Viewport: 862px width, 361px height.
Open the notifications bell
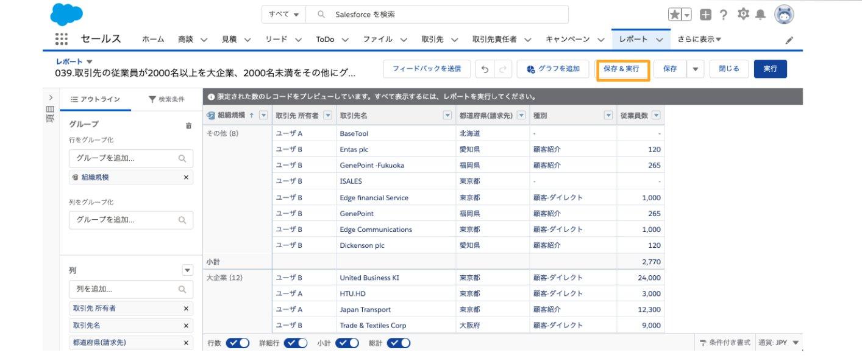coord(760,15)
